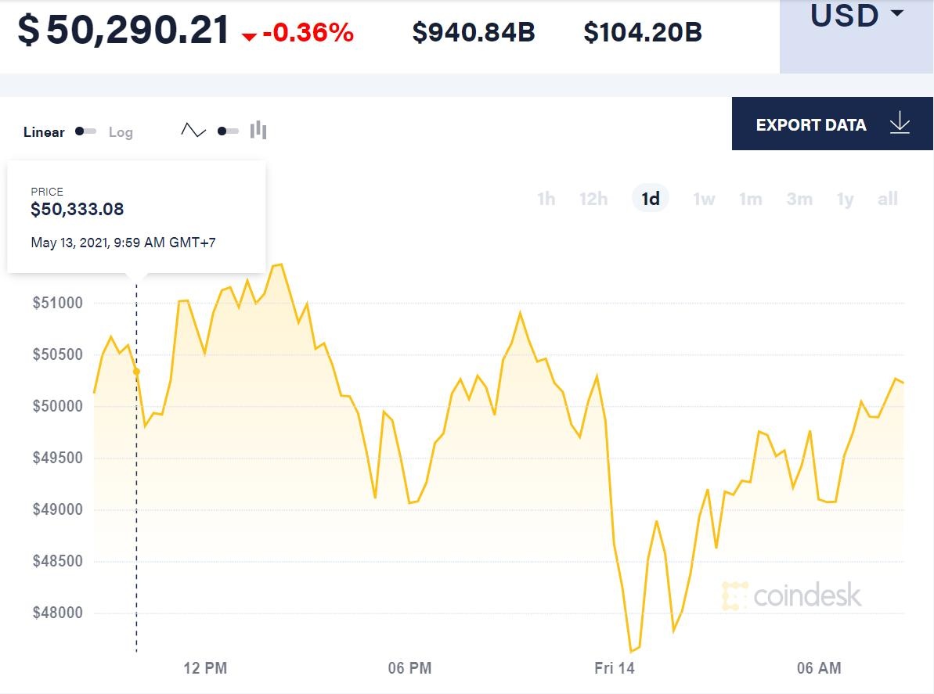Click the 3m range option

(799, 199)
